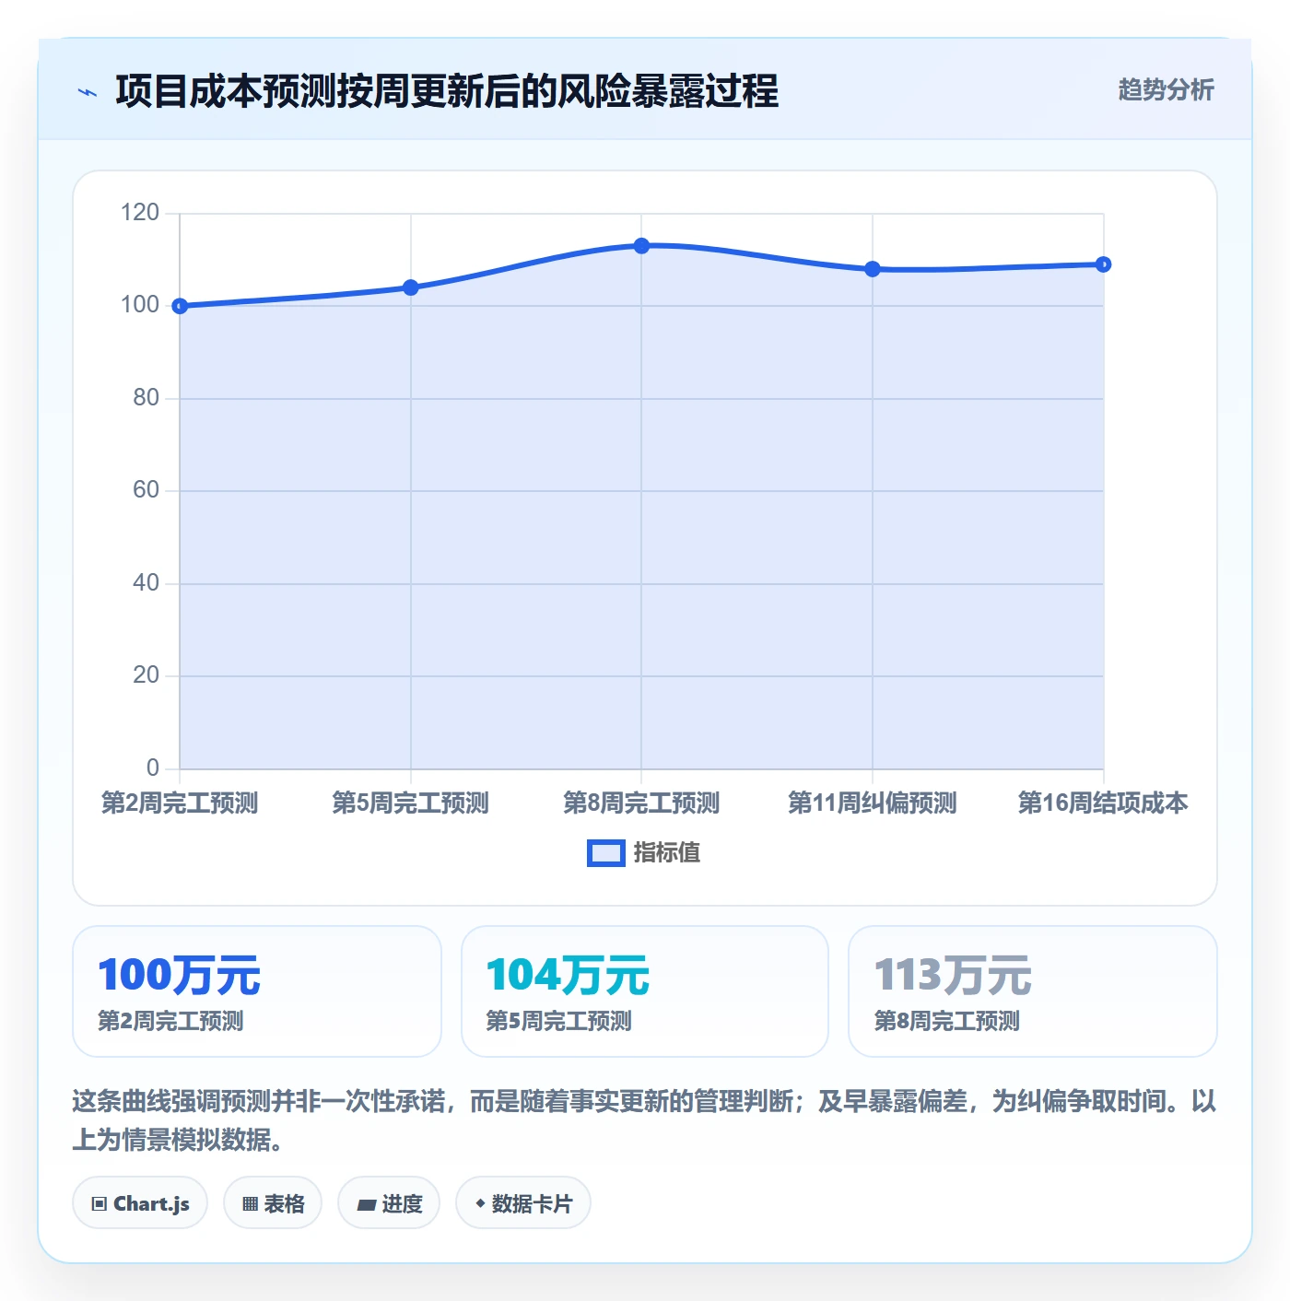Select the 第16周结项成本 data point
Screen dimensions: 1290x1301
[x=1103, y=264]
